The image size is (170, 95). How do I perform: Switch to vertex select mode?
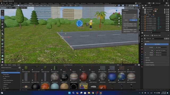(15, 5)
